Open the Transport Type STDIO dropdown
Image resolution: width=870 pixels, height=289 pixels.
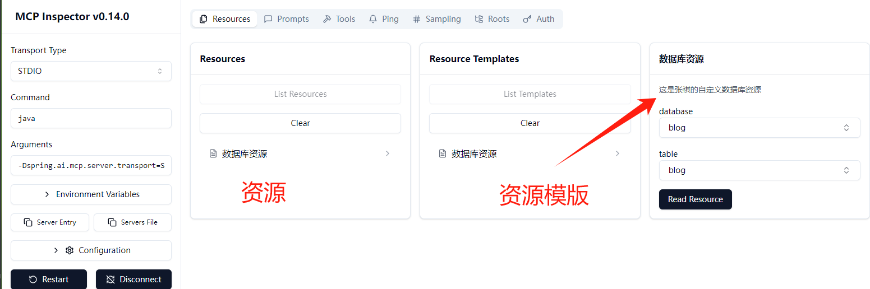coord(91,71)
